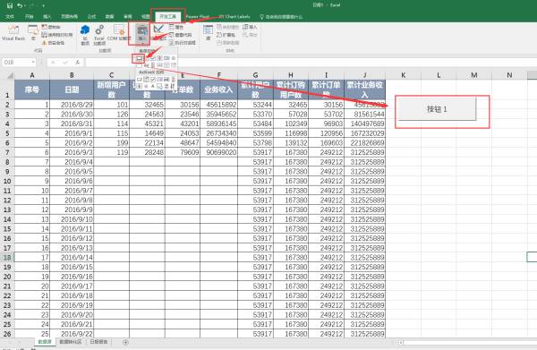
Task: Click 属性 properties in controls group
Action: (176, 27)
